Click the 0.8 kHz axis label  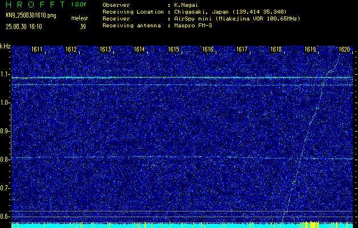coord(4,160)
